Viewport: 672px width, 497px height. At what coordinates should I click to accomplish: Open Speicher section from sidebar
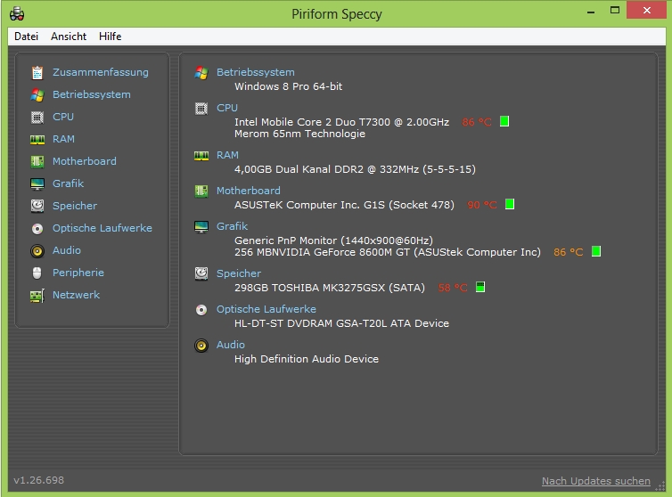(75, 206)
